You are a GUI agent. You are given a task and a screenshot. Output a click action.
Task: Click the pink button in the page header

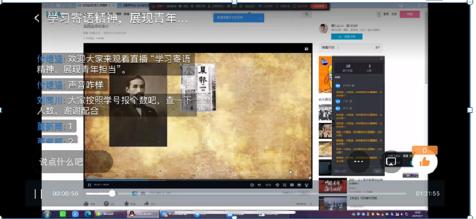coord(409,14)
